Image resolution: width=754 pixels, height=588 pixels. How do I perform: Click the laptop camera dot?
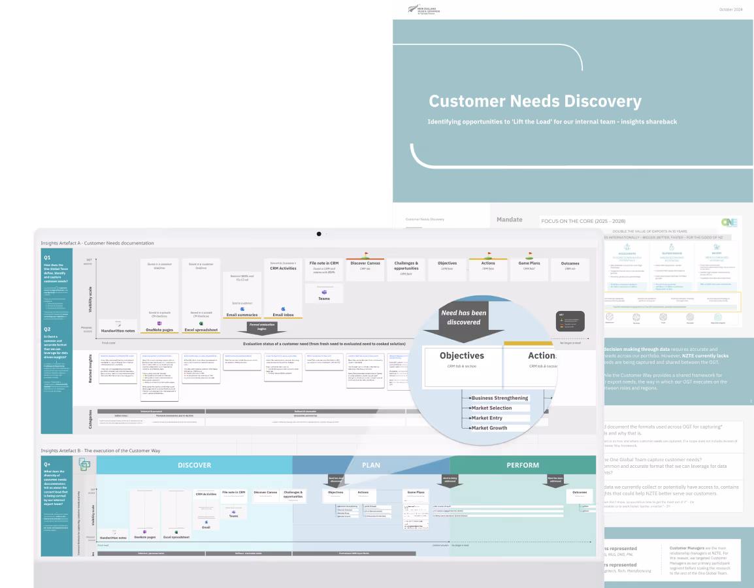click(319, 234)
